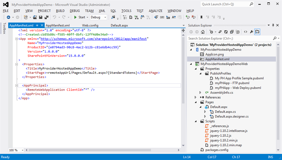Click the Home icon in Solution Explorer
This screenshot has height=160, width=282.
203,32
